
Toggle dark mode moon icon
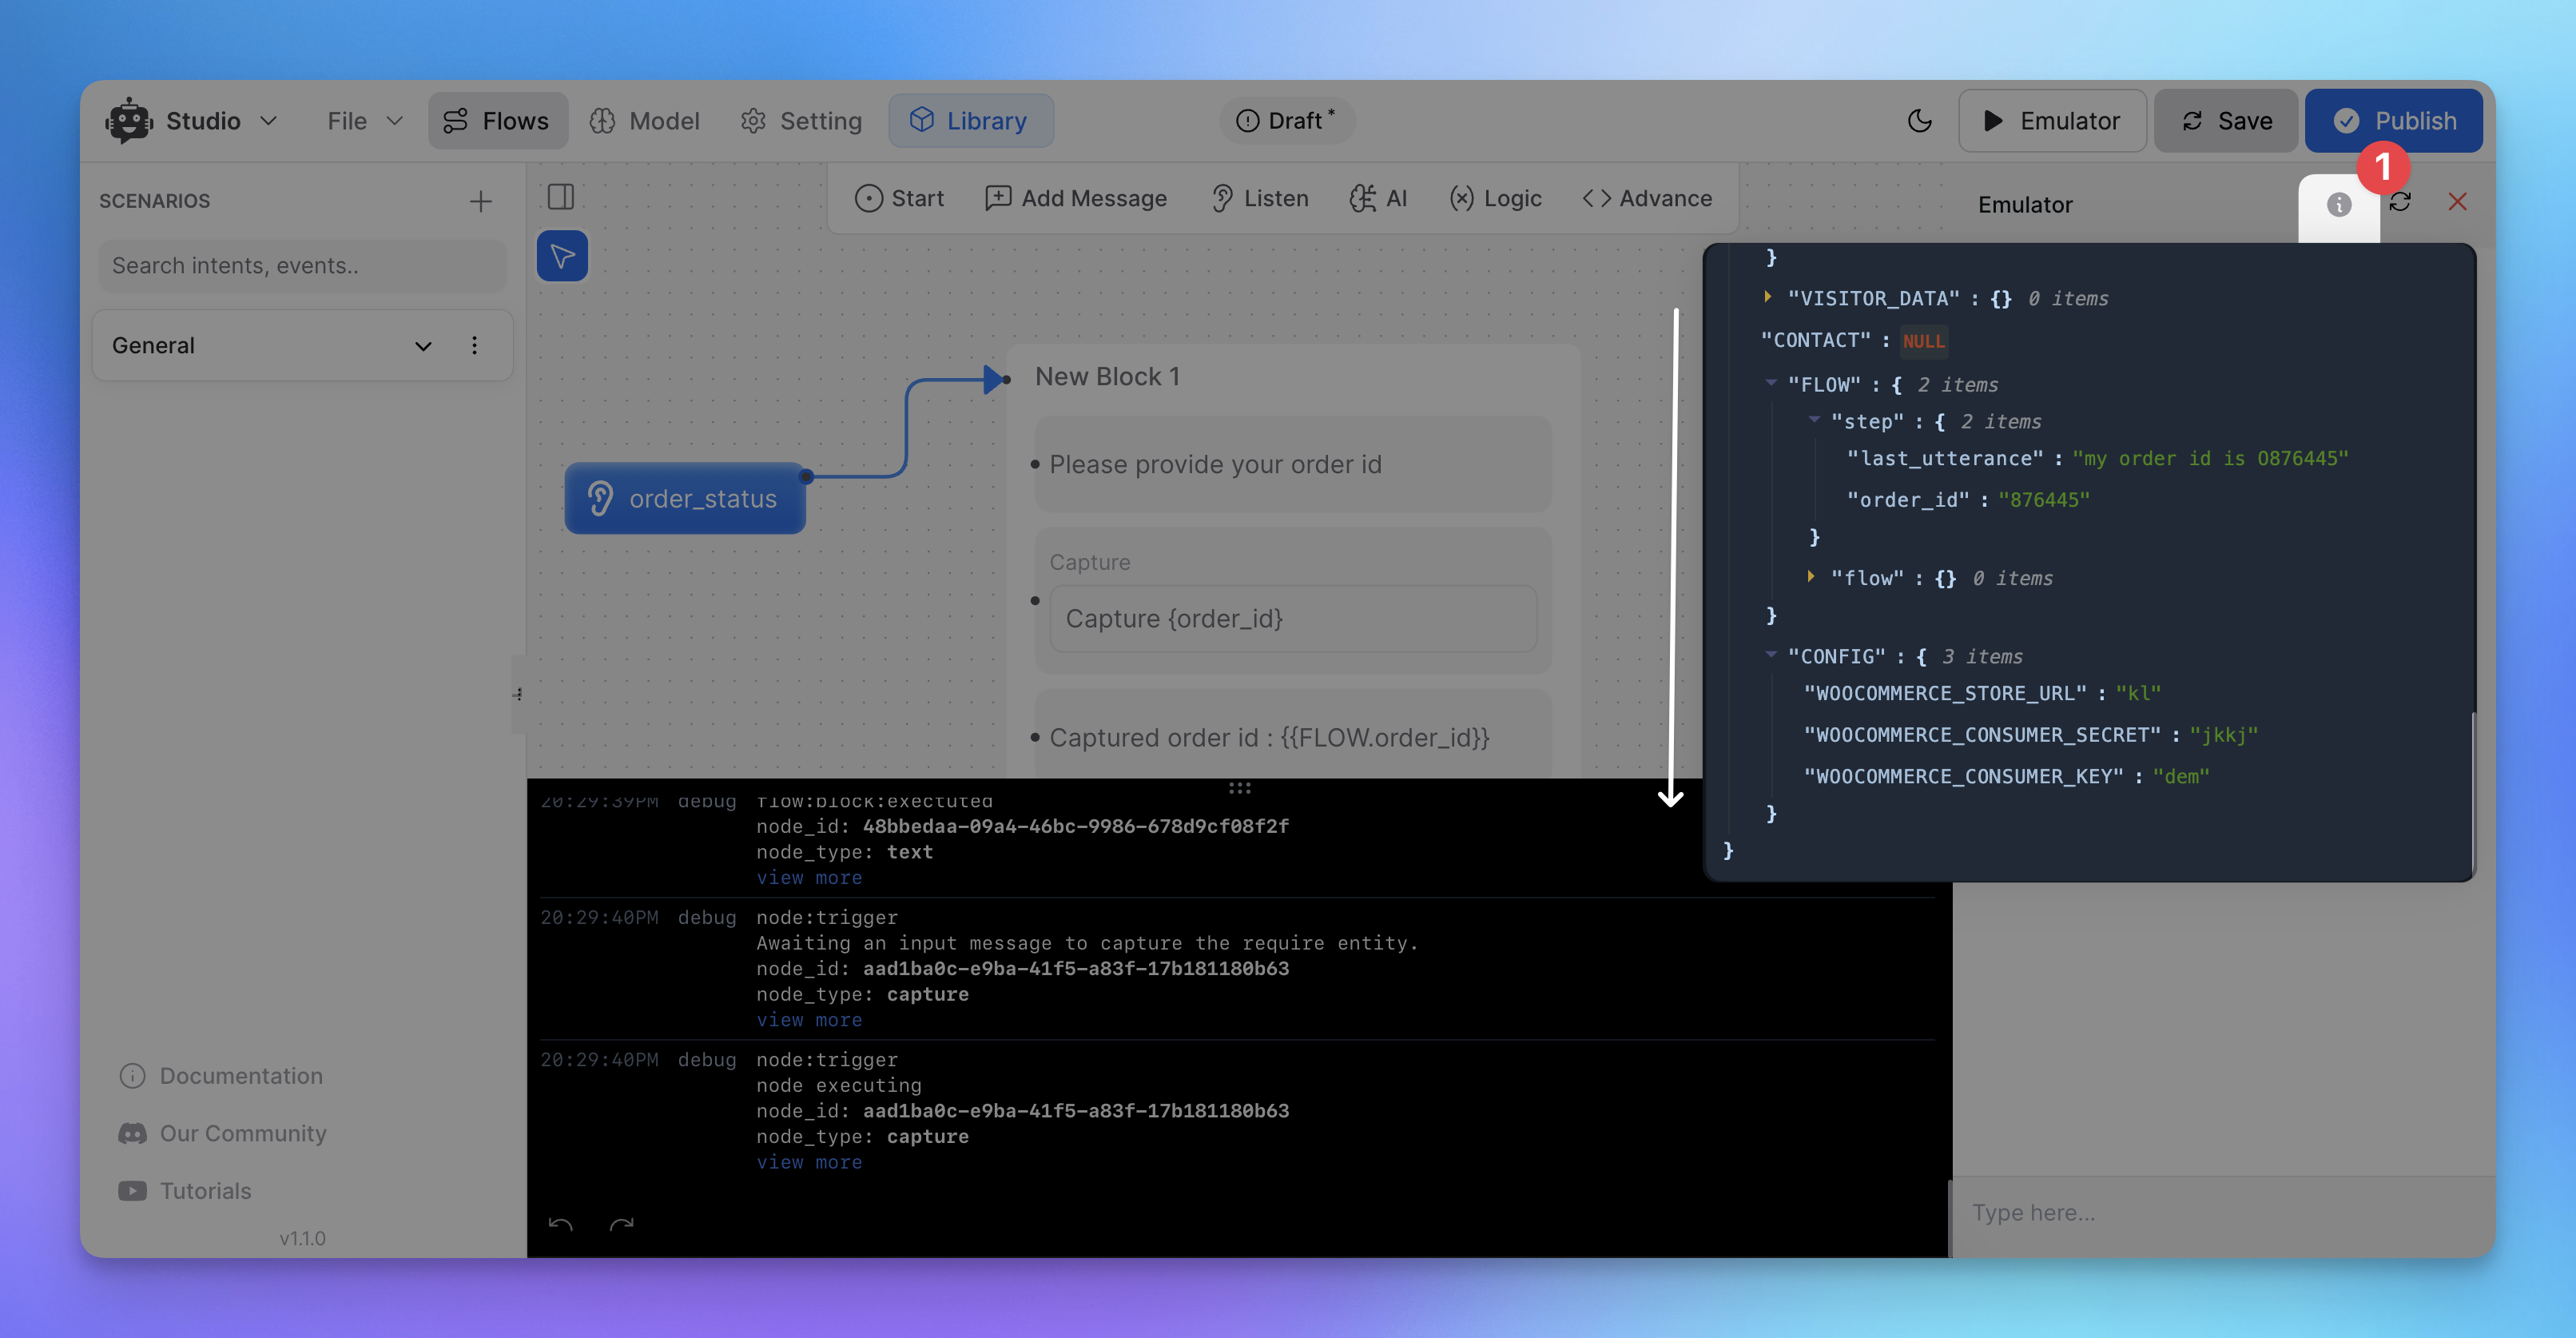coord(1919,121)
